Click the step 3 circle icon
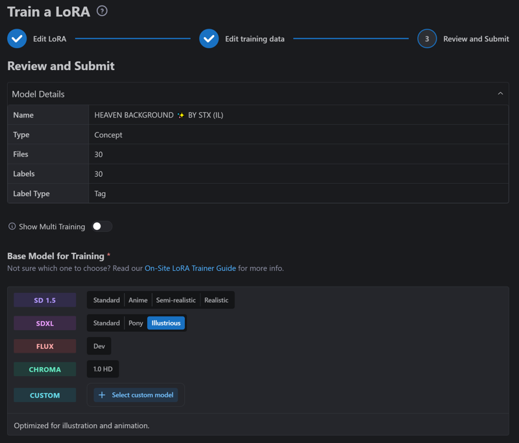Image resolution: width=519 pixels, height=443 pixels. click(427, 38)
